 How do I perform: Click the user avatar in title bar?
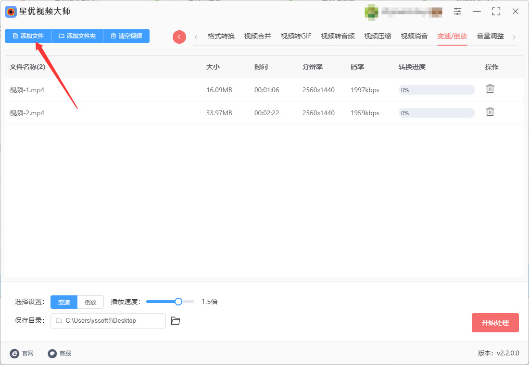pyautogui.click(x=371, y=12)
